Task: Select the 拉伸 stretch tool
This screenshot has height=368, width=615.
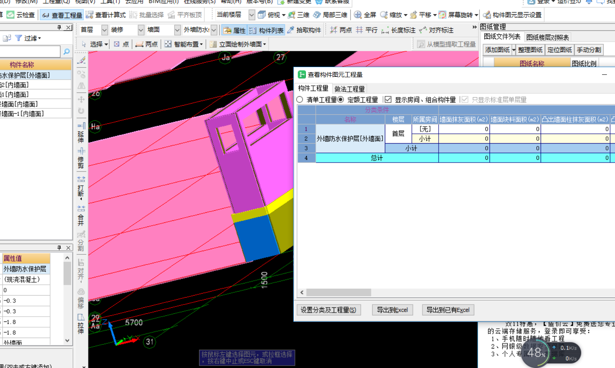Action: click(81, 324)
